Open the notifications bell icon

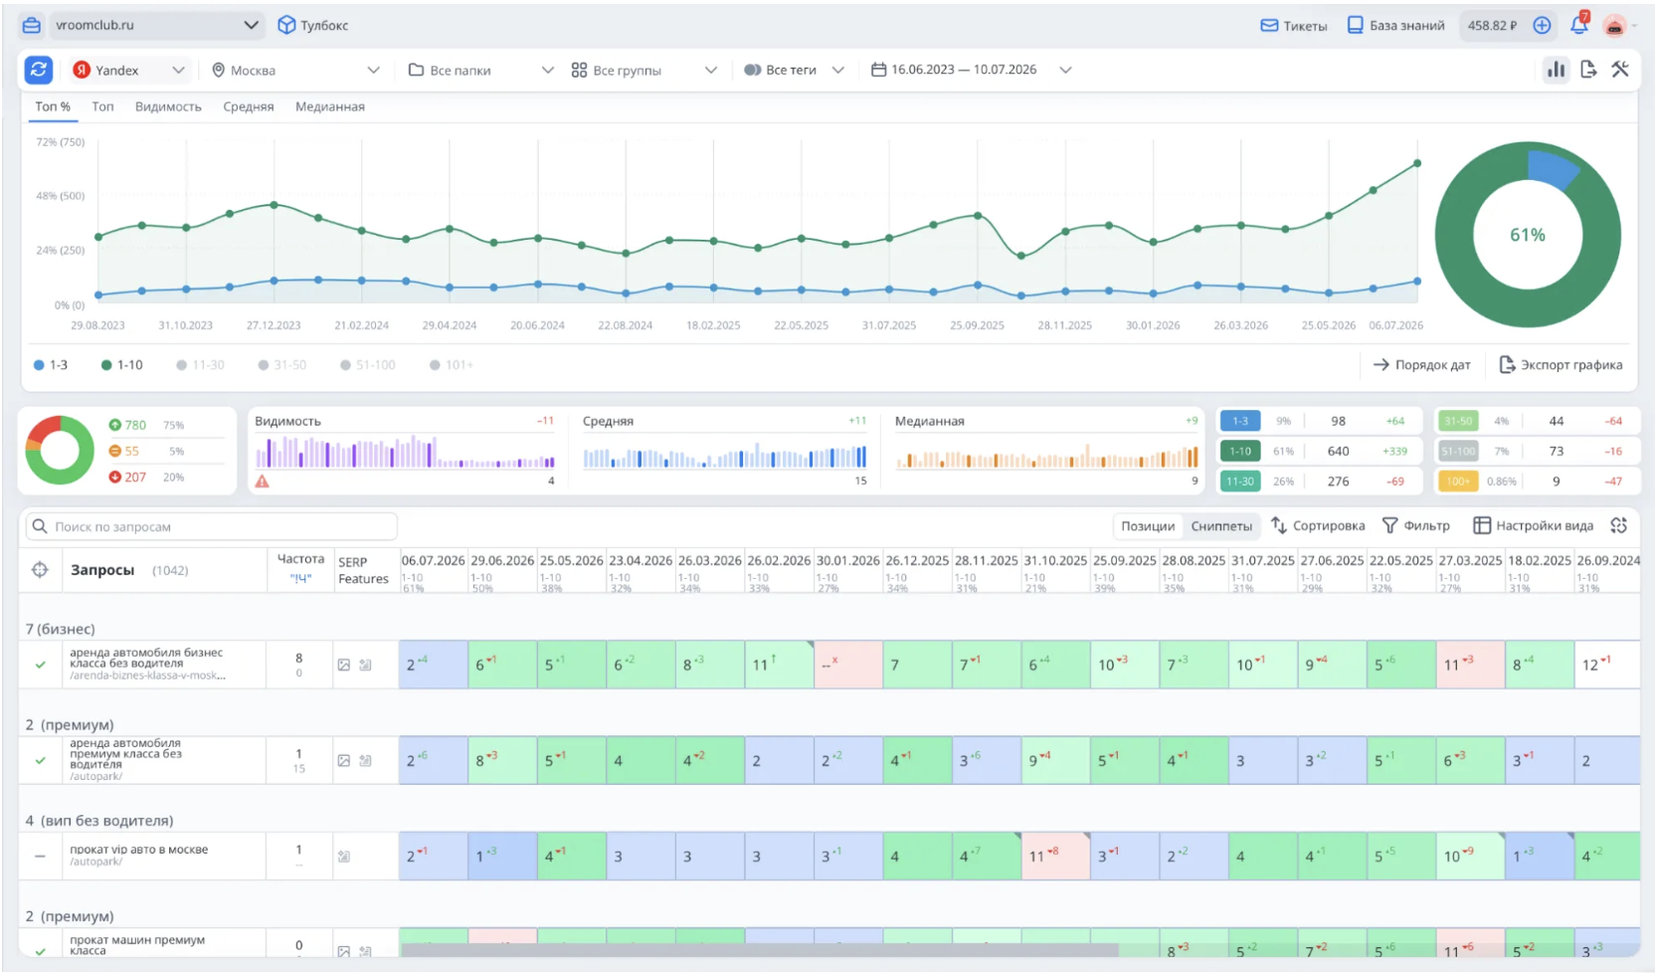(x=1578, y=25)
